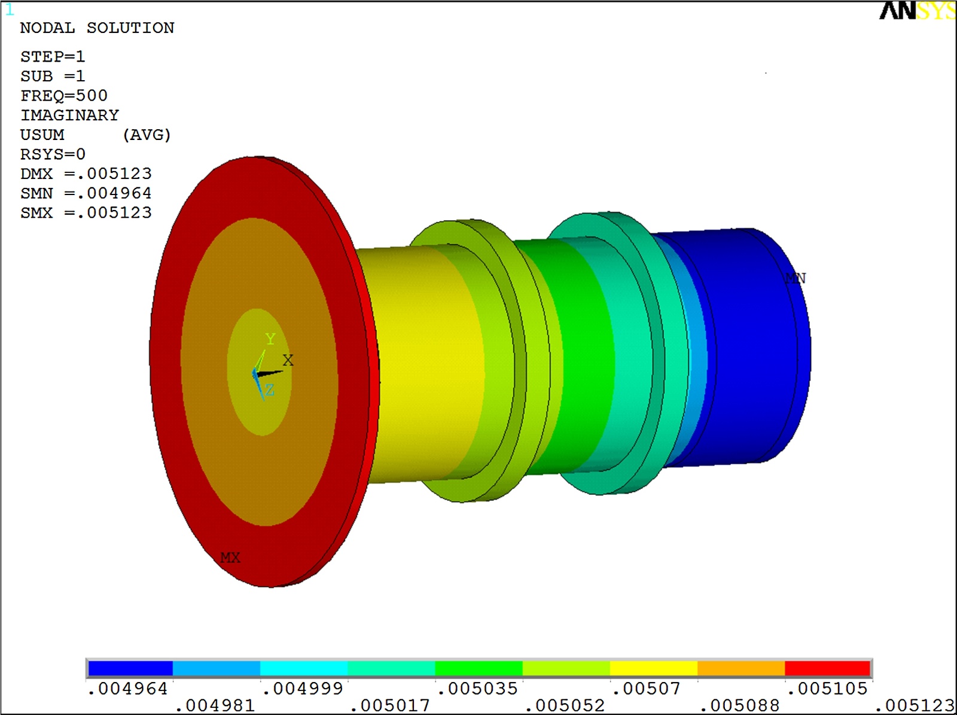Click the .004964 legend minimum value
The height and width of the screenshot is (715, 957).
pos(127,689)
